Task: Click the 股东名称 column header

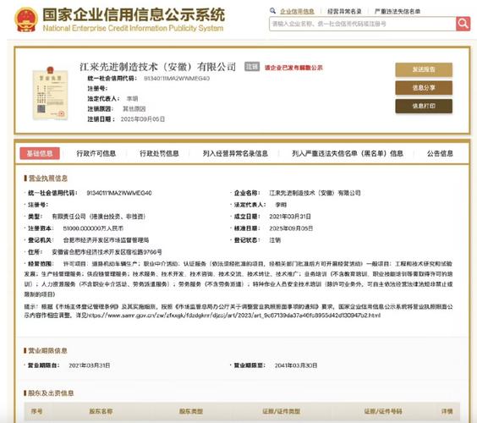Action: [x=101, y=411]
